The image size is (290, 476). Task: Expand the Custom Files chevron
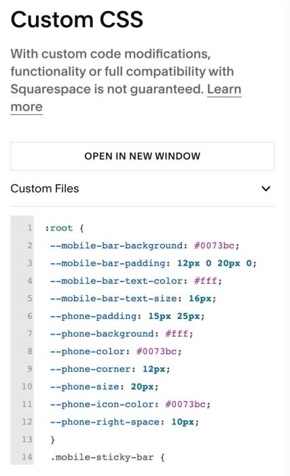click(266, 188)
